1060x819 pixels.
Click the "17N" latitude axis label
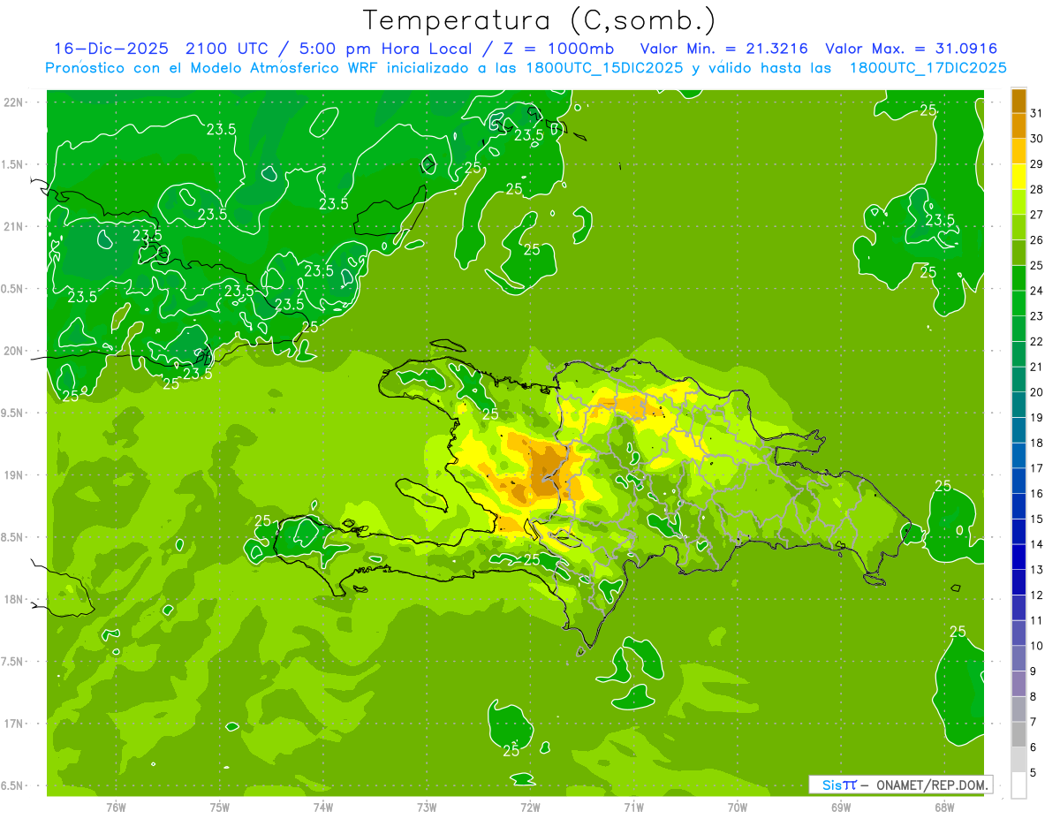tap(13, 724)
